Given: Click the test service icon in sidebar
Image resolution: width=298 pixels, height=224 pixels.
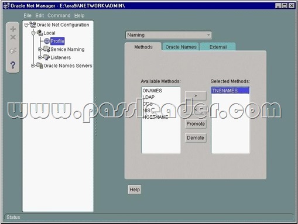Looking at the screenshot, I should pyautogui.click(x=13, y=51).
